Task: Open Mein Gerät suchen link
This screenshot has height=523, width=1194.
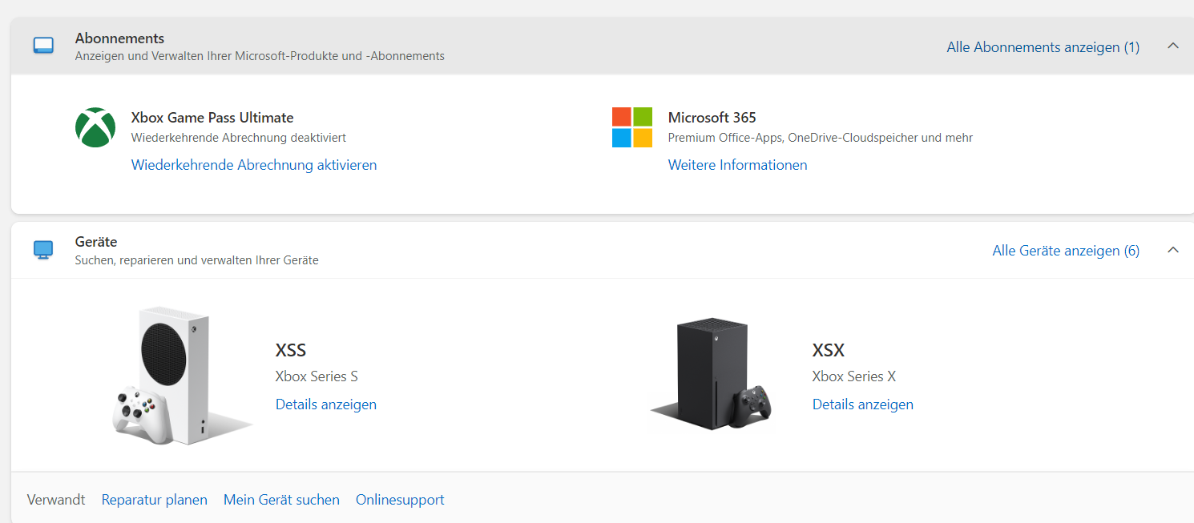Action: coord(281,500)
